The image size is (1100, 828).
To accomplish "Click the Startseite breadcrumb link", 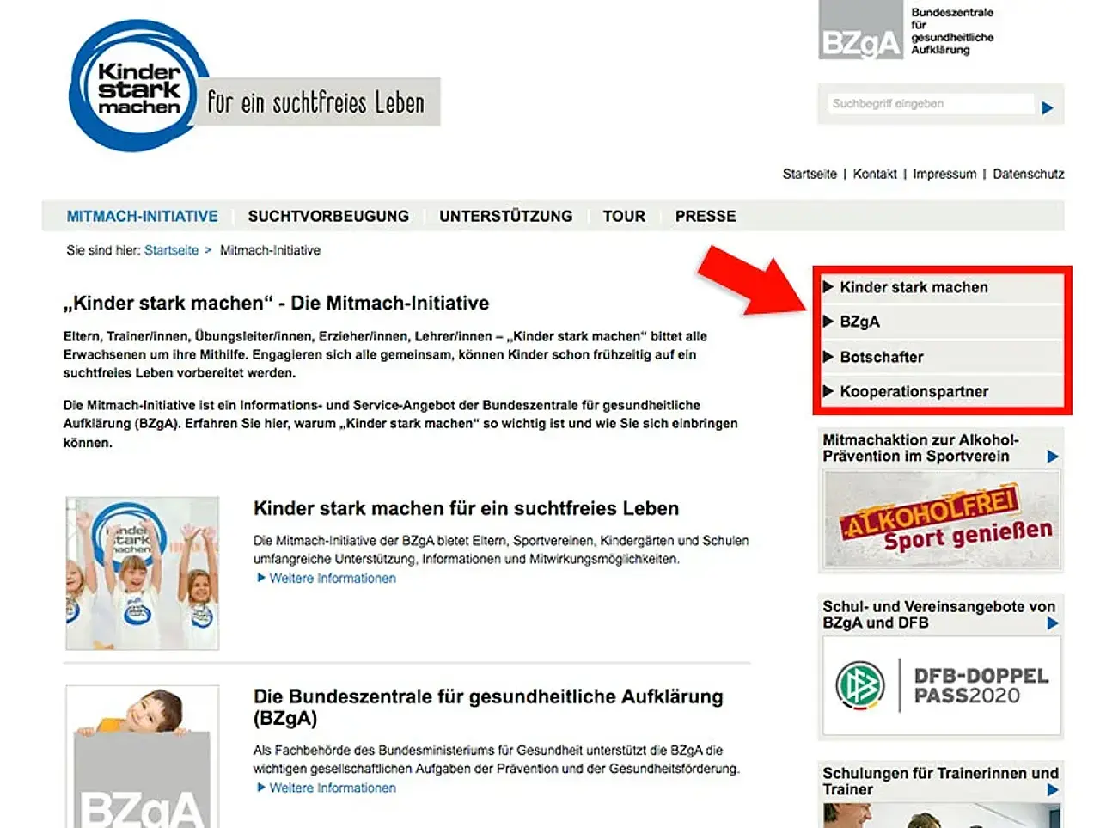I will pos(171,250).
